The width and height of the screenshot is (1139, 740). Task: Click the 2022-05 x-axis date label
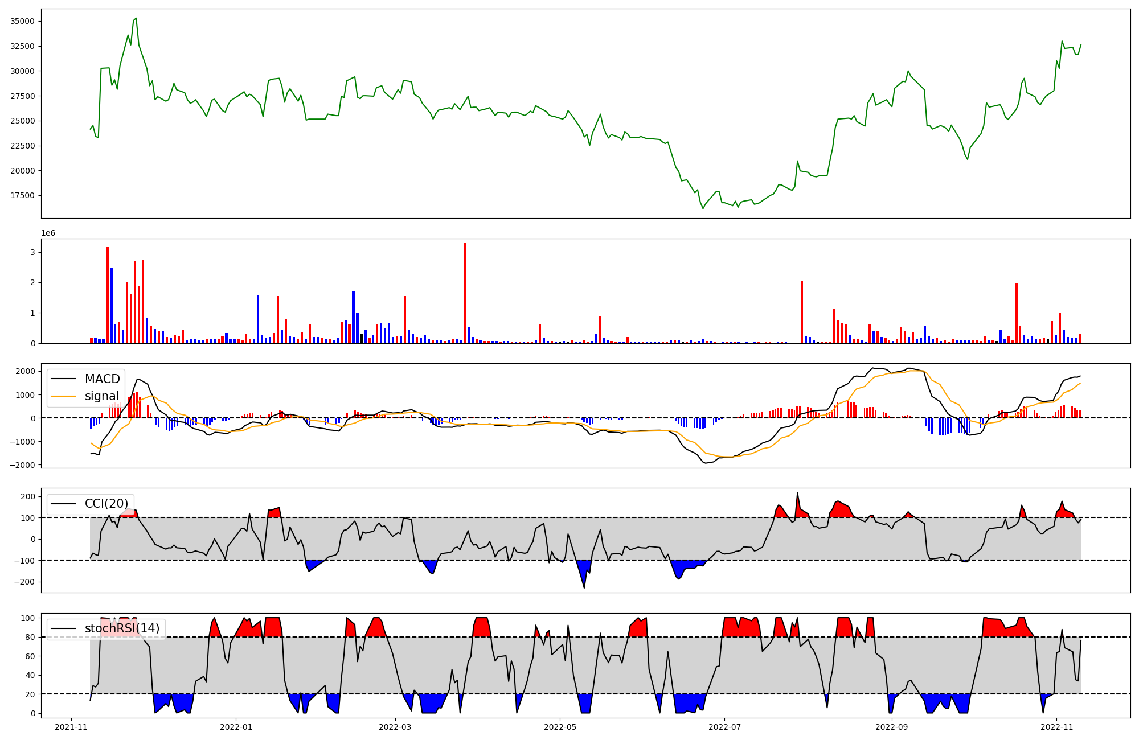(560, 727)
